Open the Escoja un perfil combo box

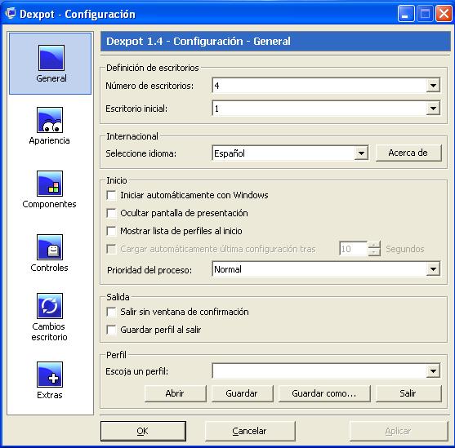pos(326,370)
